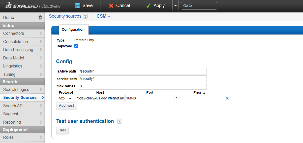Open Suggest sidebar item
Screen dimensions: 303x143
tap(22, 114)
